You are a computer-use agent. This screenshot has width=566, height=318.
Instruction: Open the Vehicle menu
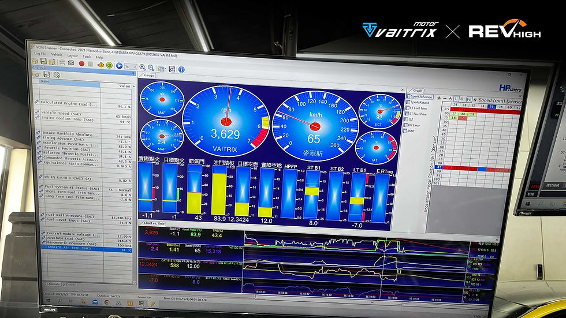[57, 54]
